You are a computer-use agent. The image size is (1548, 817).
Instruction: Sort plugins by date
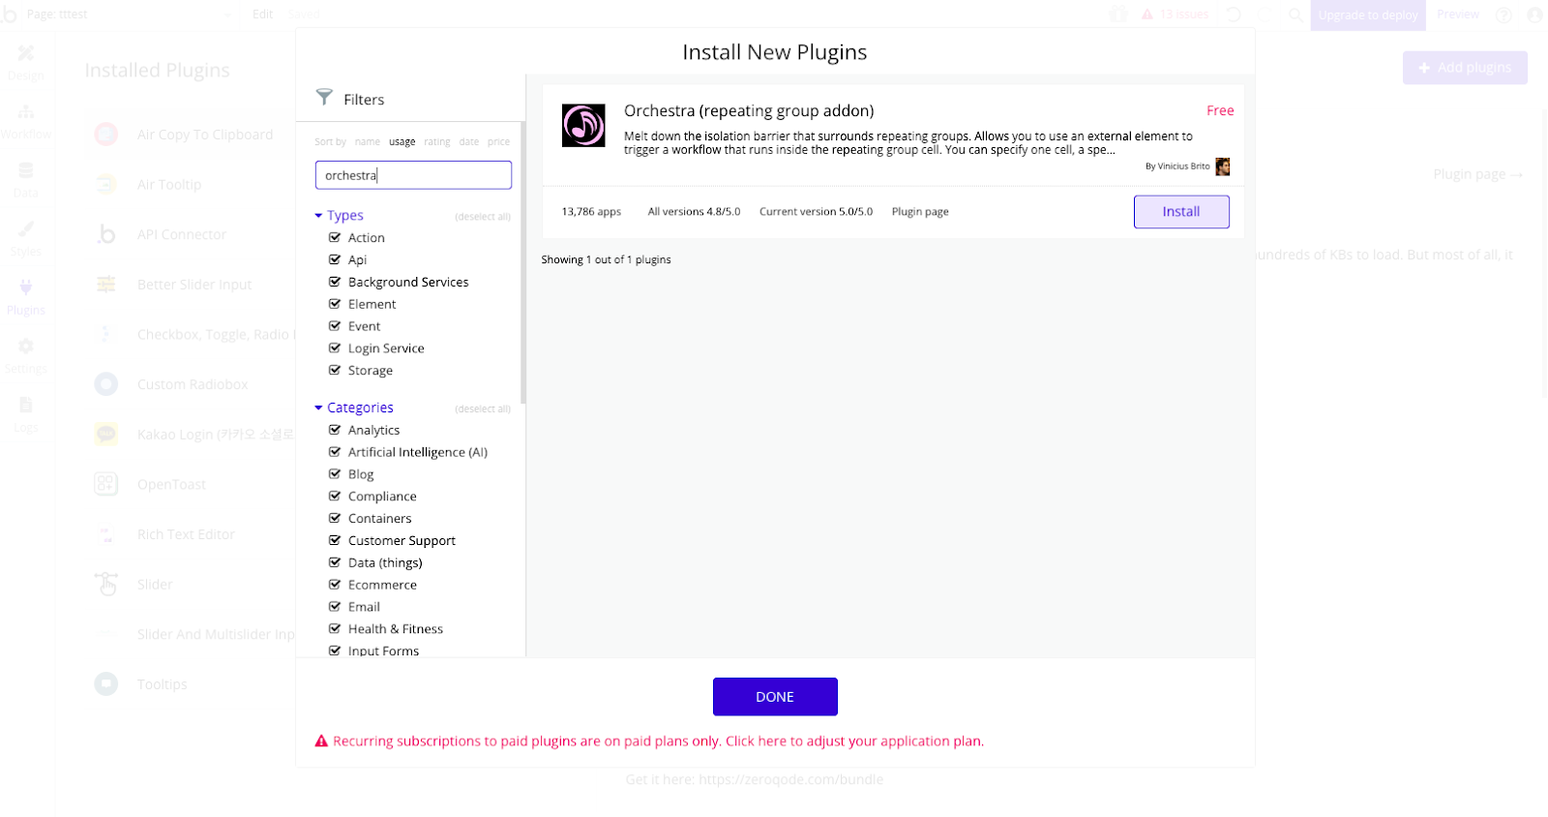[469, 141]
